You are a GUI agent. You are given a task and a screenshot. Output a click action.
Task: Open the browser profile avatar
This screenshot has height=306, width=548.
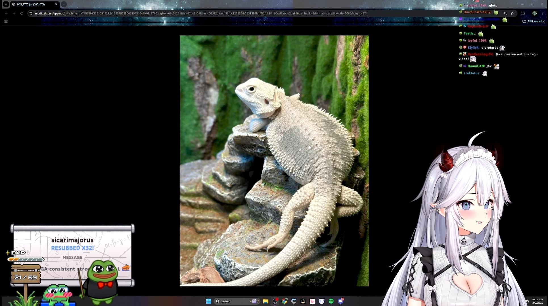tap(534, 13)
